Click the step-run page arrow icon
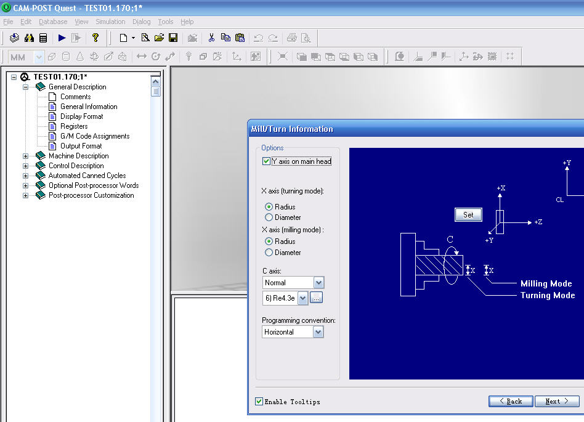This screenshot has width=584, height=422. click(76, 38)
